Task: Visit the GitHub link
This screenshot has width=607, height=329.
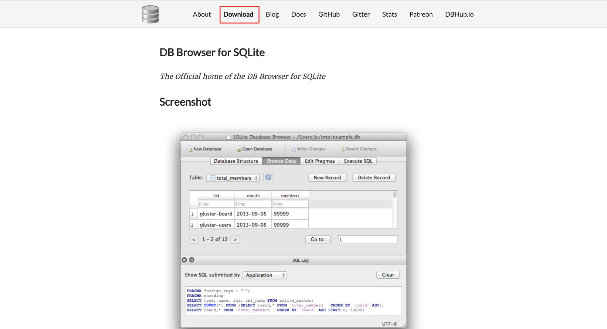Action: [x=329, y=14]
